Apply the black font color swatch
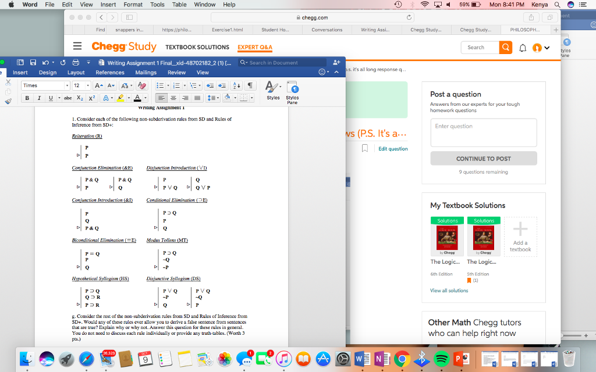This screenshot has height=372, width=596. (137, 98)
